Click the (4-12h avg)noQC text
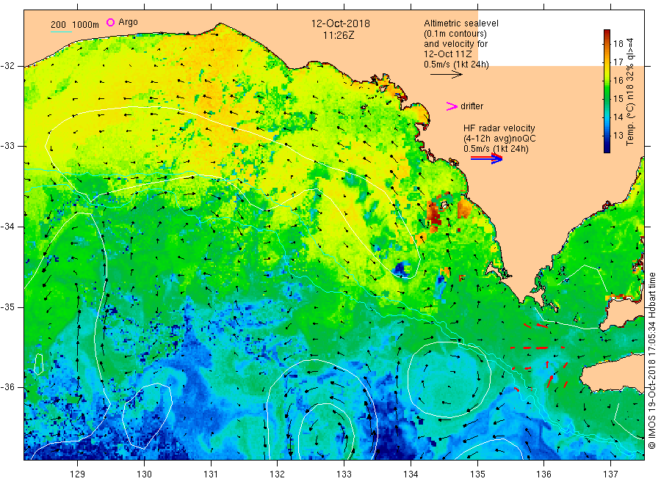 pyautogui.click(x=499, y=139)
